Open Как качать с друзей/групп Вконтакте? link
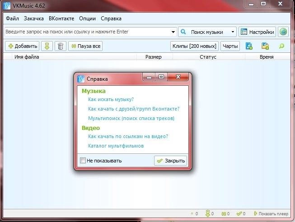 tap(134, 109)
